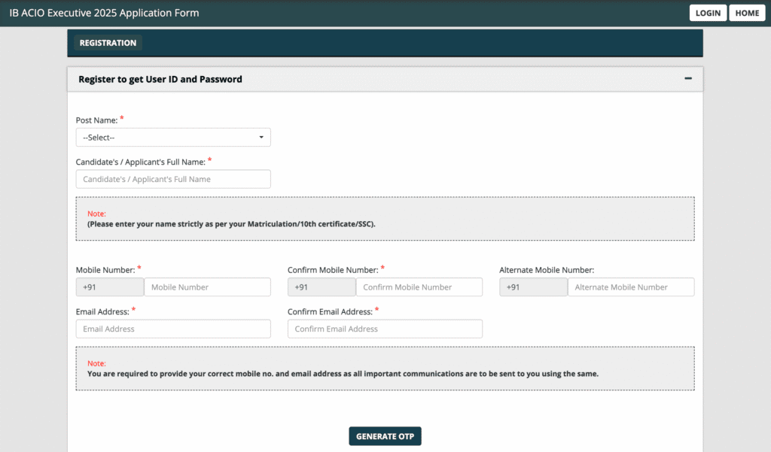771x452 pixels.
Task: Click the Matriculation name note box
Action: point(385,219)
